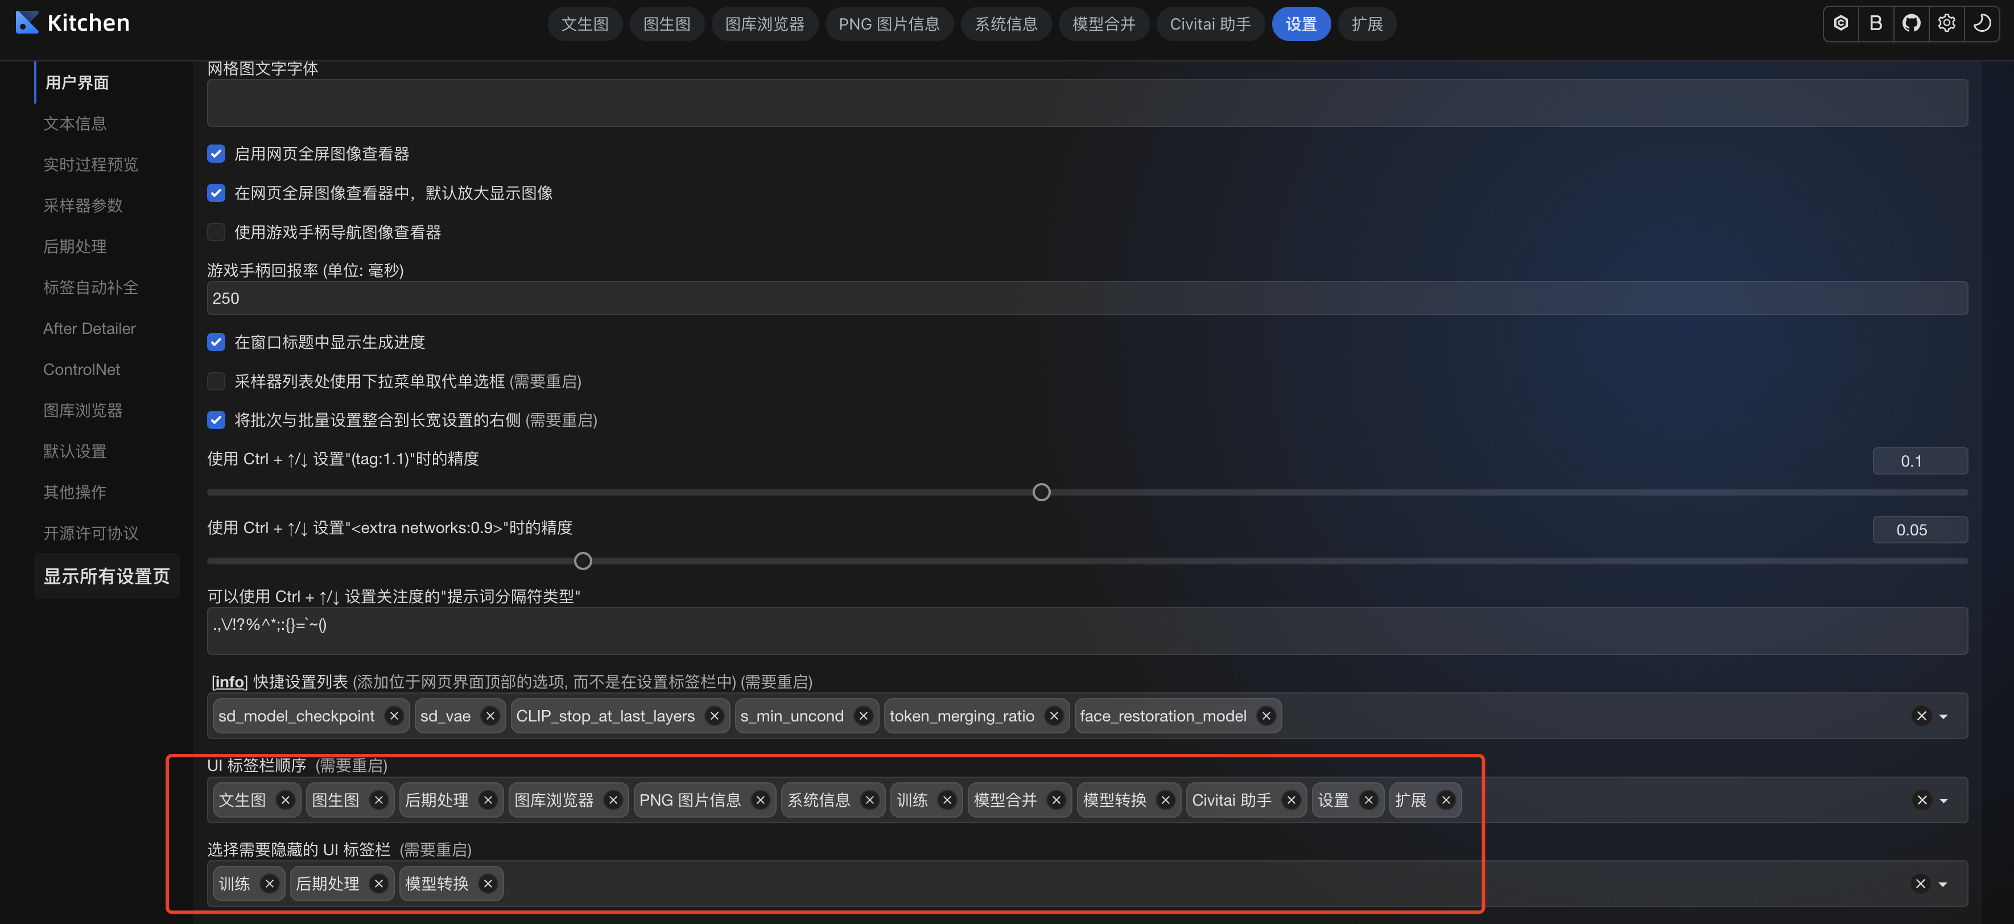Open the quick settings list dropdown arrow
This screenshot has width=2014, height=924.
[1942, 716]
